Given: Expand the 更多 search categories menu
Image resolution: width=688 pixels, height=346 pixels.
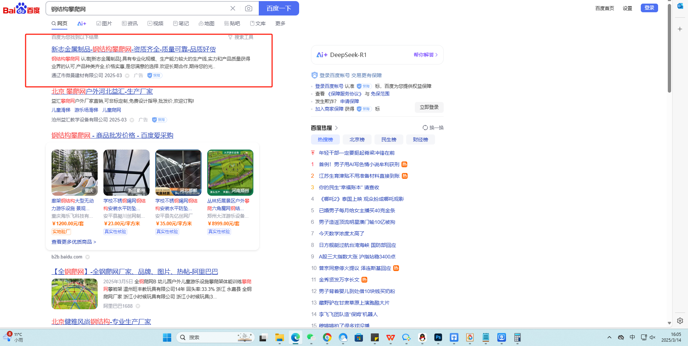Looking at the screenshot, I should [280, 23].
